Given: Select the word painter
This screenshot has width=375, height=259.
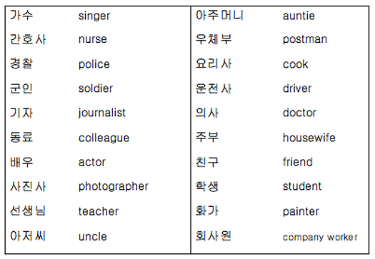Looking at the screenshot, I should 301,212.
